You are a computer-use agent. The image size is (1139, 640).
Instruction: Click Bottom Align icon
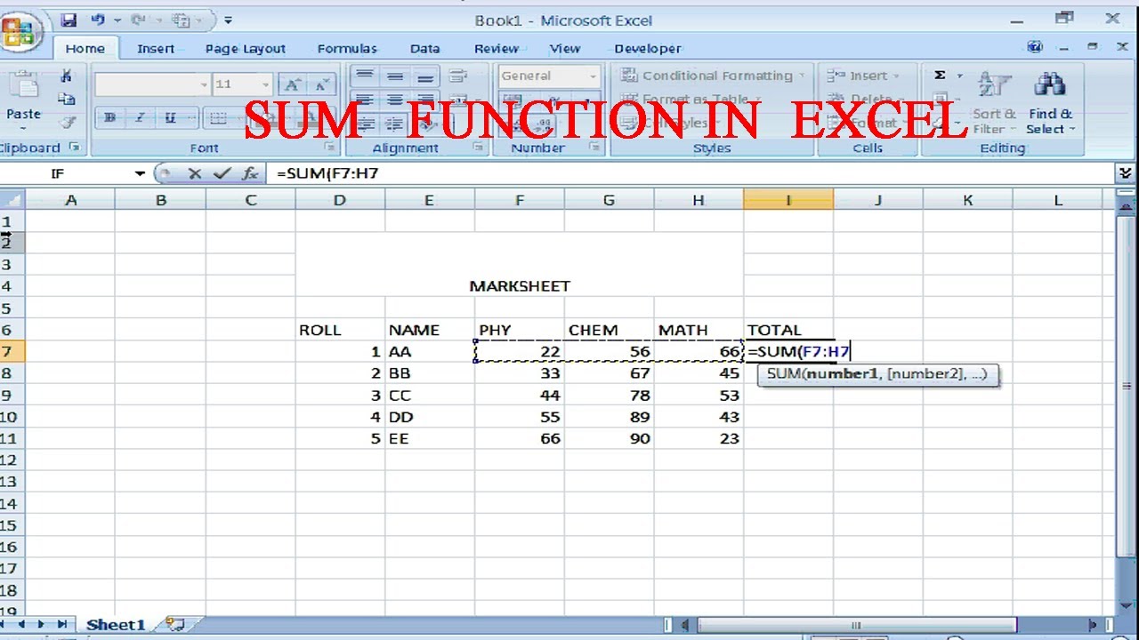(x=425, y=76)
